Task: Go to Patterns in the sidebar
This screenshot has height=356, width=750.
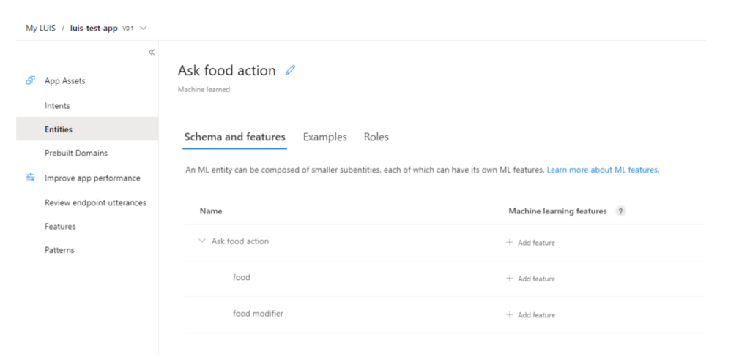Action: (x=59, y=250)
